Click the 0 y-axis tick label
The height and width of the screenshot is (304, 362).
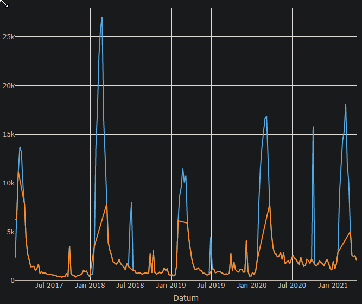pos(11,281)
